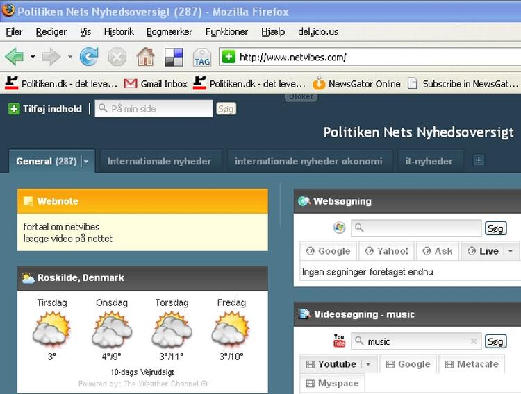
Task: Select Metacafe video search tab
Action: point(472,364)
